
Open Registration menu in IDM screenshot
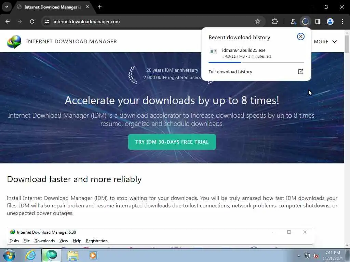[x=97, y=241]
